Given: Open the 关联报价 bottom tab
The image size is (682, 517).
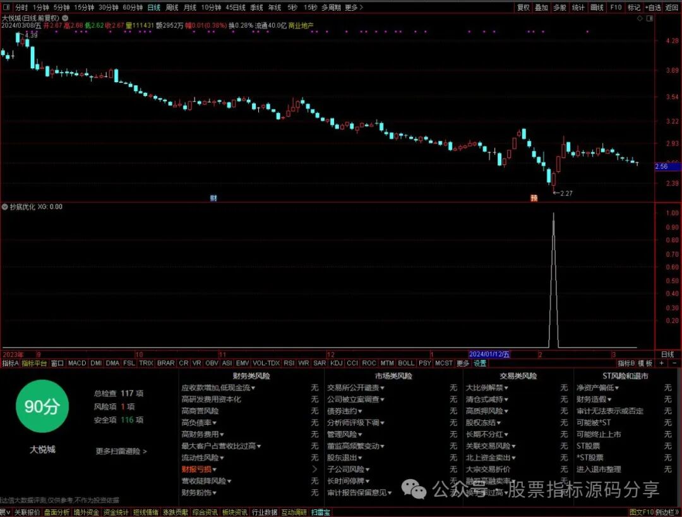Looking at the screenshot, I should 27,513.
